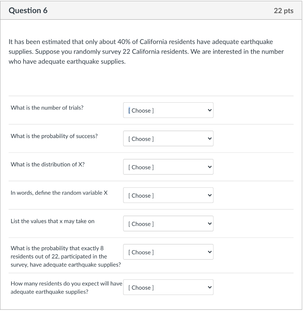
Task: Click the "What is the distribution of X?" text
Action: point(48,164)
